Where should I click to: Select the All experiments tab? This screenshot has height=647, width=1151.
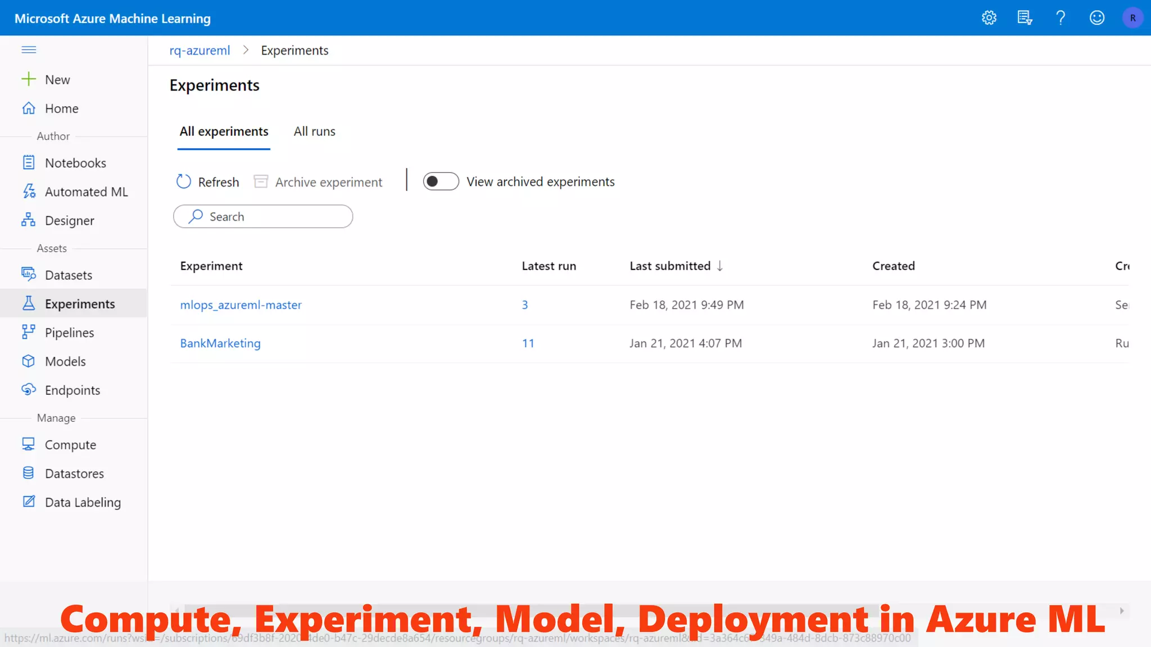point(224,131)
